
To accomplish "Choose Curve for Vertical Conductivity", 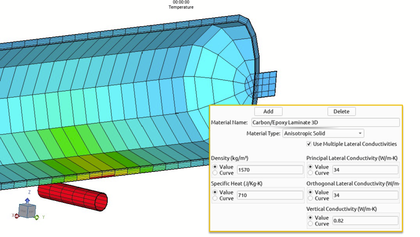I will (x=310, y=223).
